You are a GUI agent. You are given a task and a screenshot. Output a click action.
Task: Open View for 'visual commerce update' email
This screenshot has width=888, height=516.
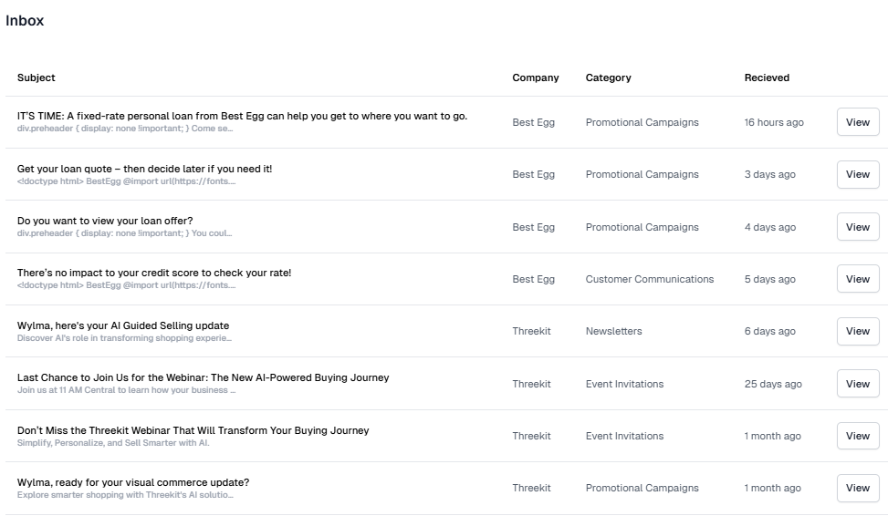(x=857, y=488)
